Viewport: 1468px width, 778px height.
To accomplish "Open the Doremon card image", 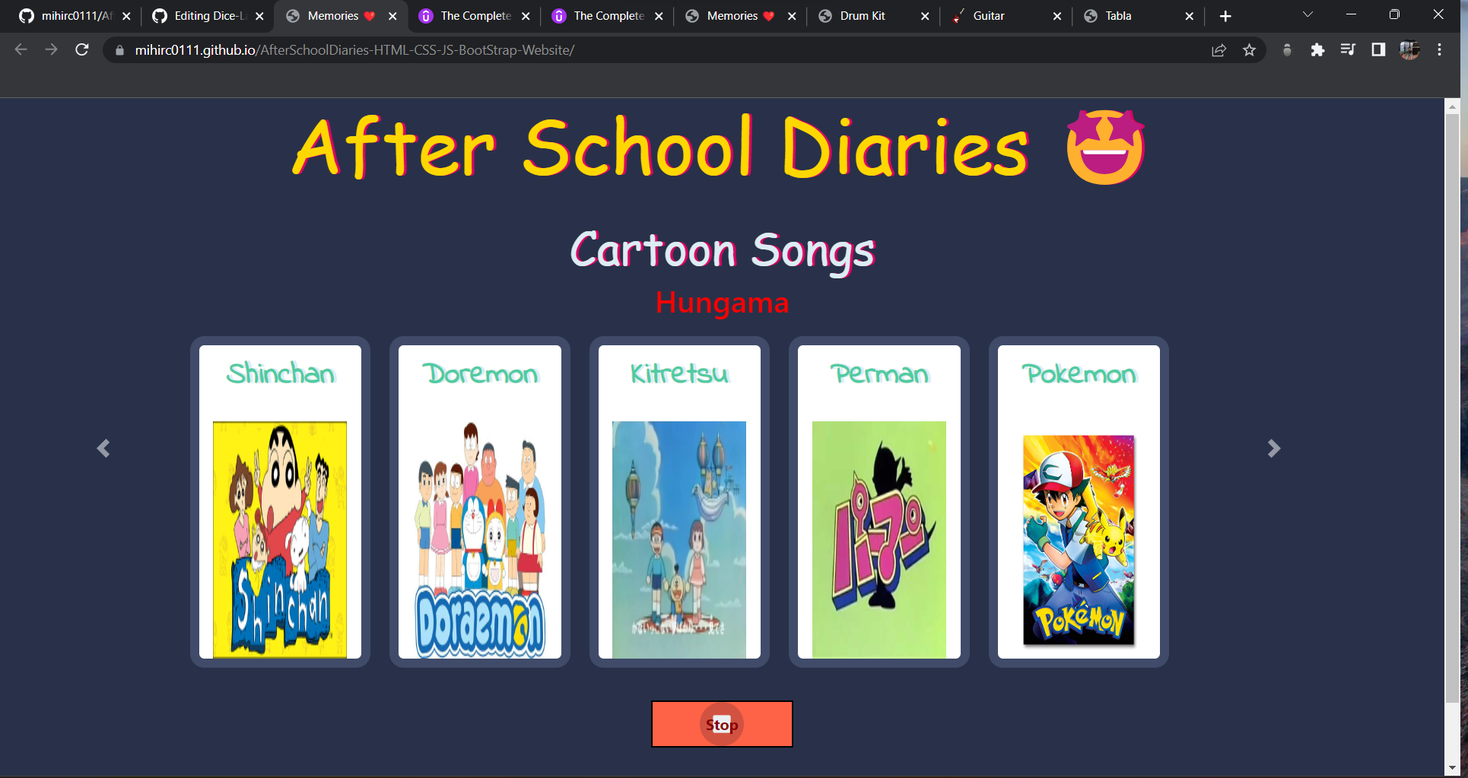I will (x=479, y=538).
